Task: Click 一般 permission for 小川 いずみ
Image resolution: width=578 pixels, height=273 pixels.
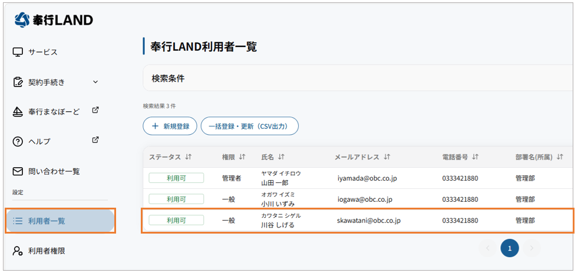Action: pyautogui.click(x=229, y=199)
